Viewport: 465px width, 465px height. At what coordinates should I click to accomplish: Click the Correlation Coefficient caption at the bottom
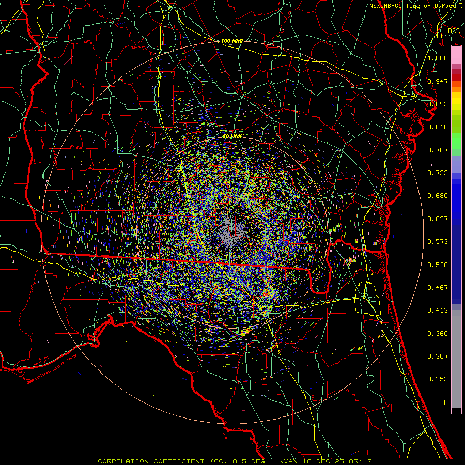tap(235, 461)
